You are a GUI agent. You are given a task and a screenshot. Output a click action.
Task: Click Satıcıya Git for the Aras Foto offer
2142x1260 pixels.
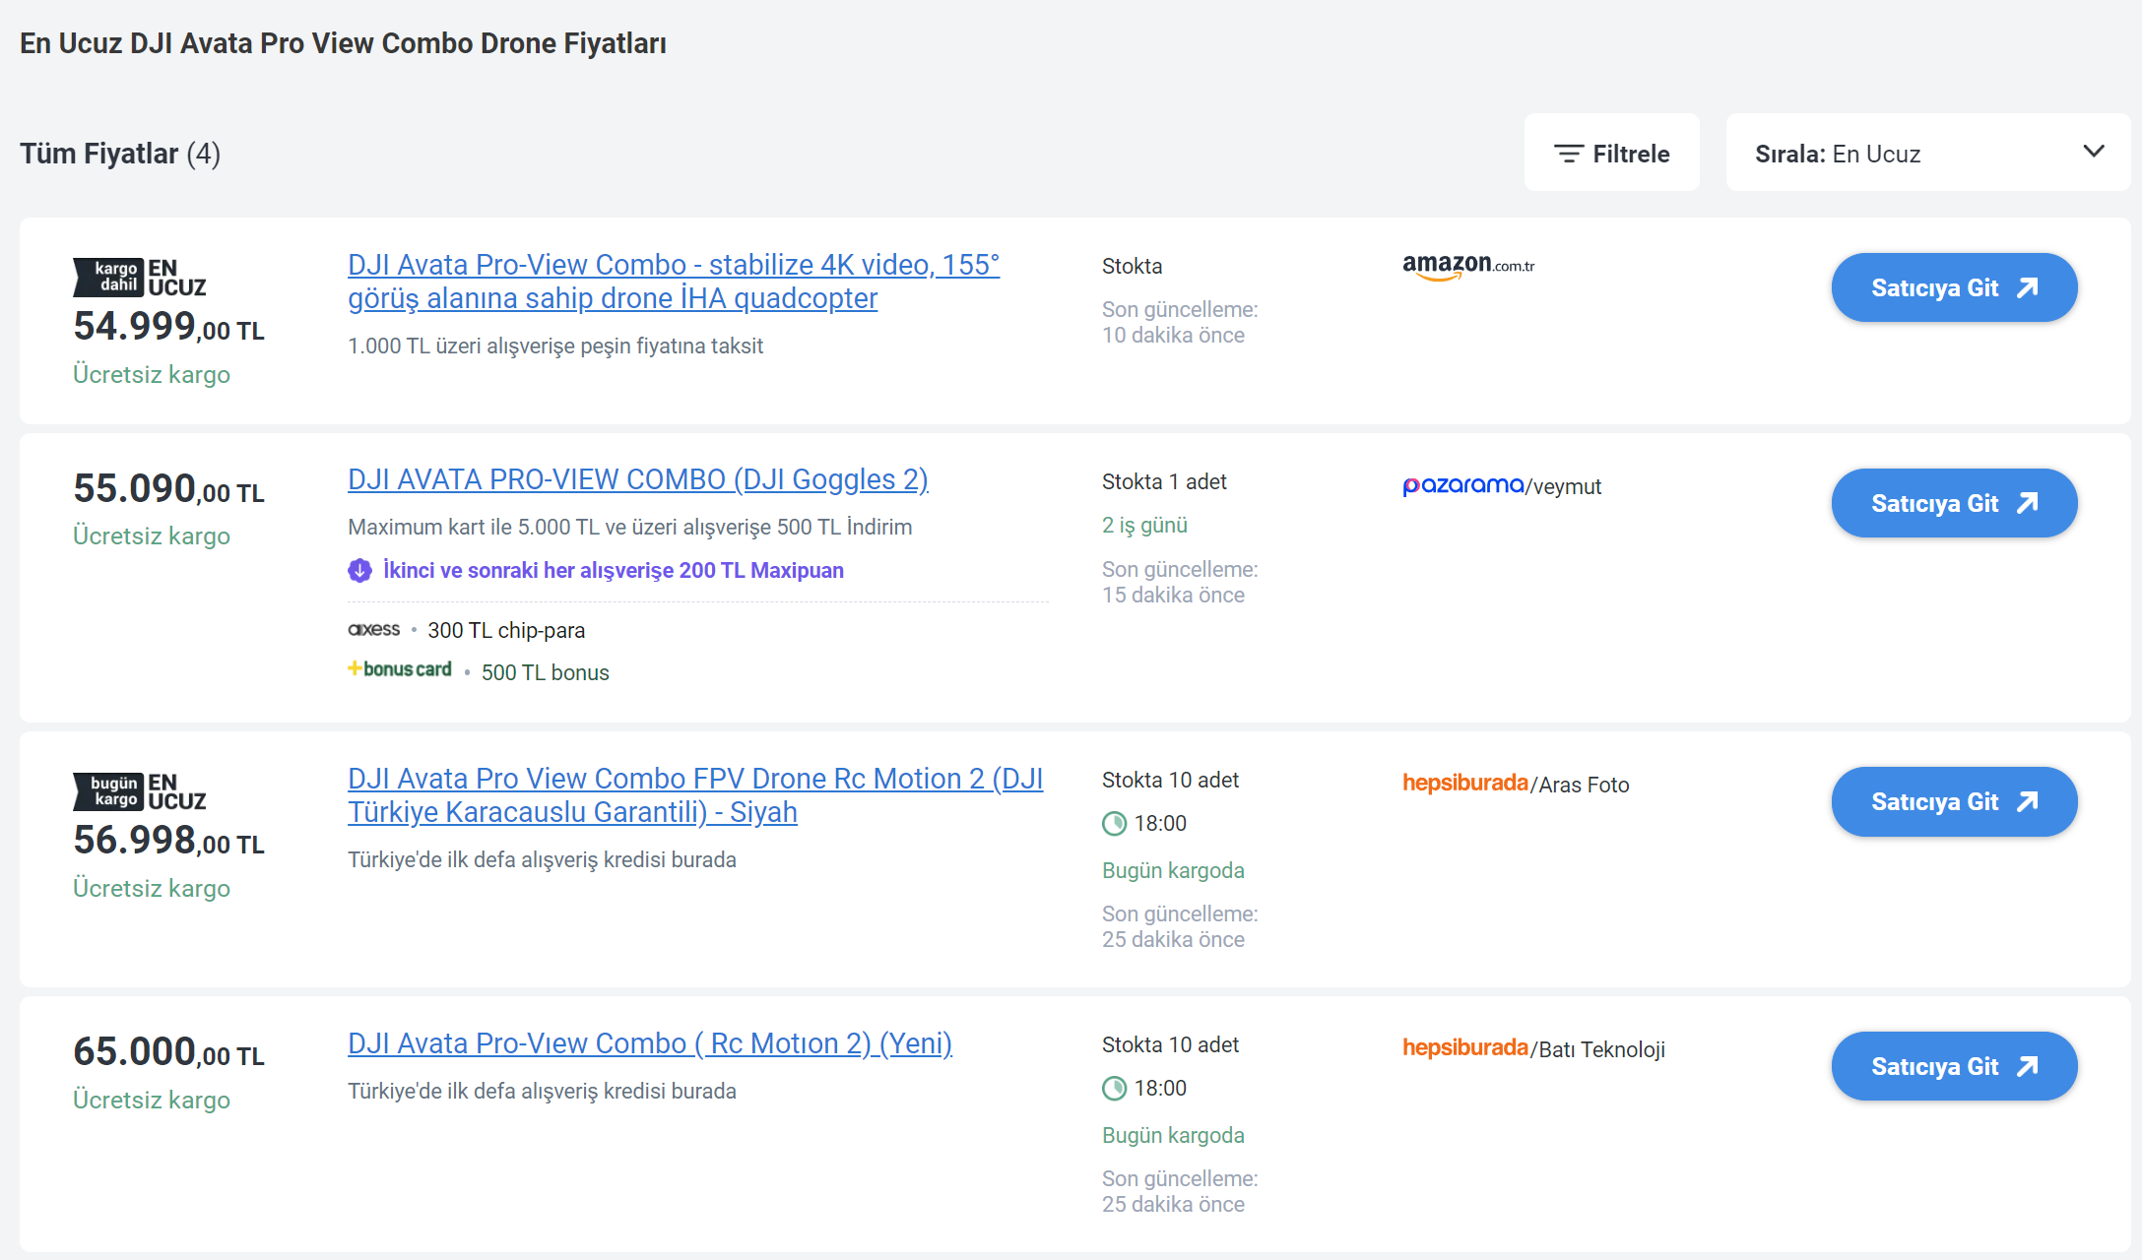1954,801
